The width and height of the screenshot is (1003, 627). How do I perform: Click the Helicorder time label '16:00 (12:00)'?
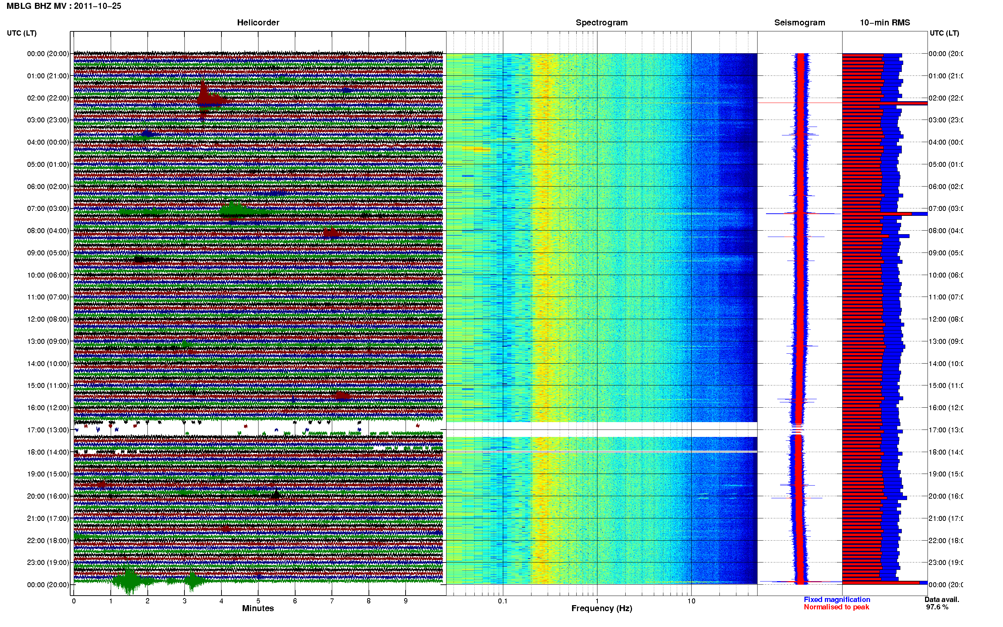(48, 408)
